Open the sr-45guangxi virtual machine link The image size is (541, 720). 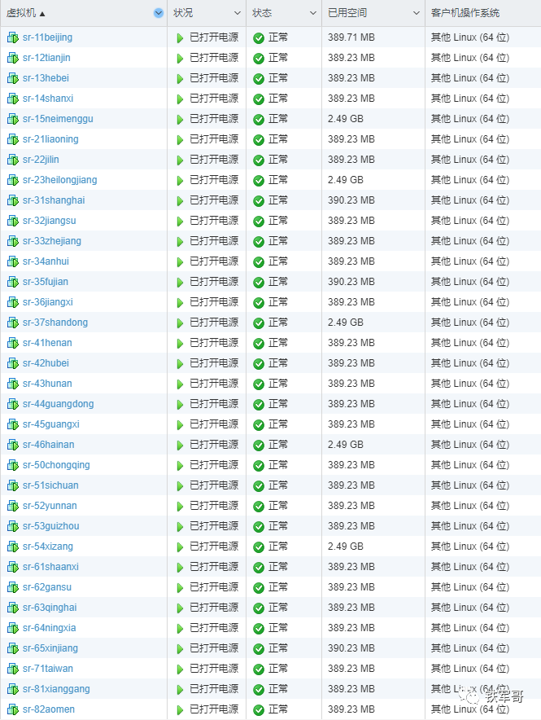coord(51,424)
